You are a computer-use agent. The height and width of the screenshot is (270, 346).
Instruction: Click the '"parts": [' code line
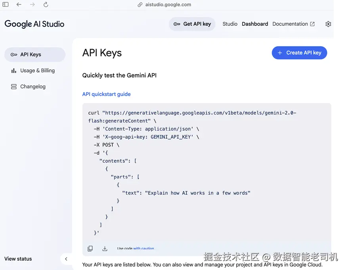click(125, 177)
